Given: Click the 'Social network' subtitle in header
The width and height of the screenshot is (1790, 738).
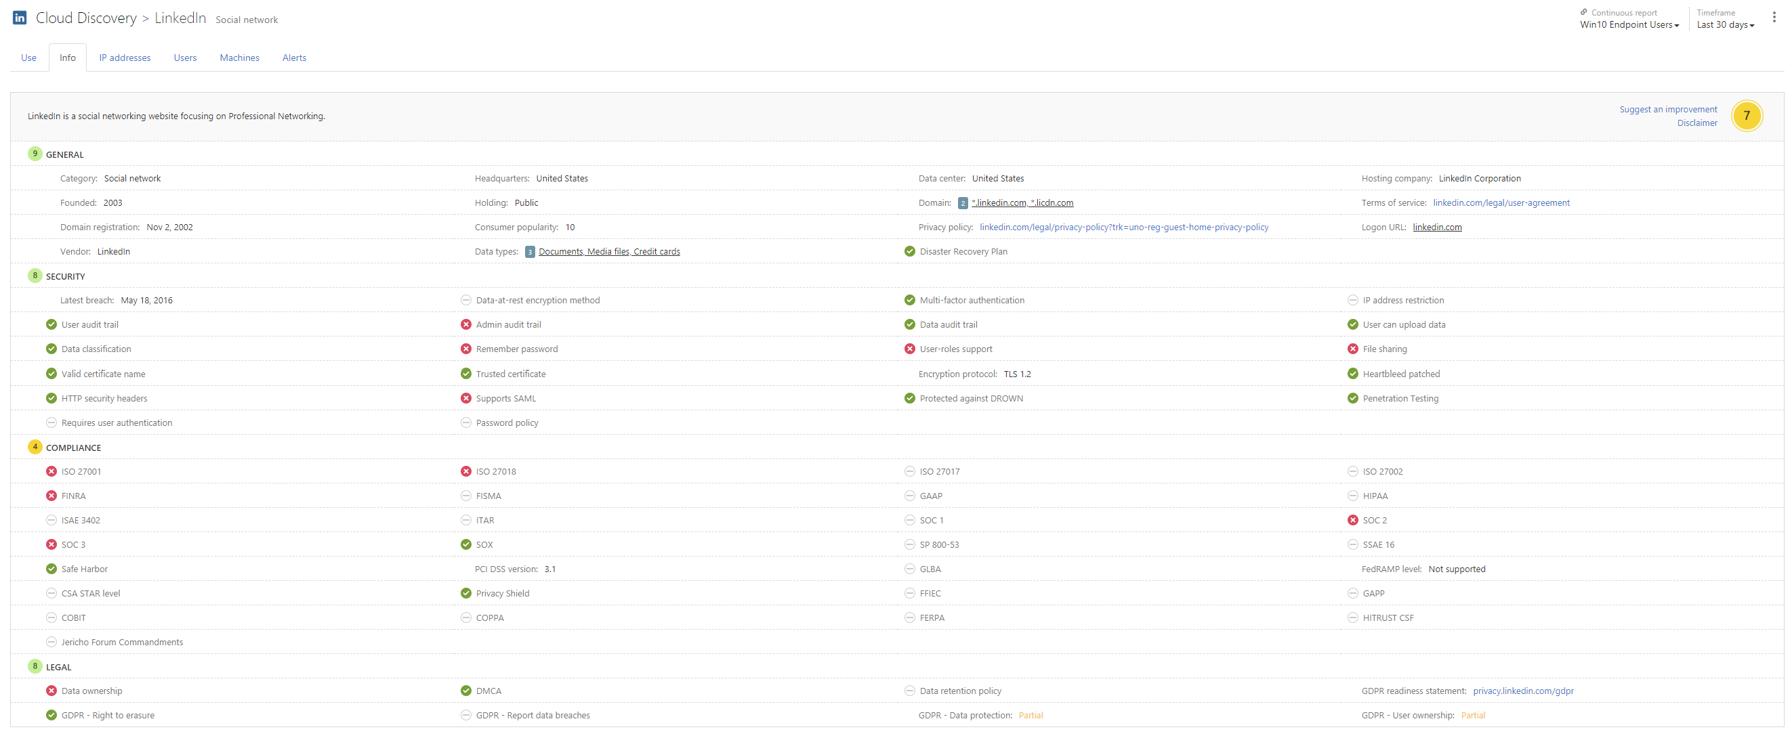Looking at the screenshot, I should (x=247, y=20).
